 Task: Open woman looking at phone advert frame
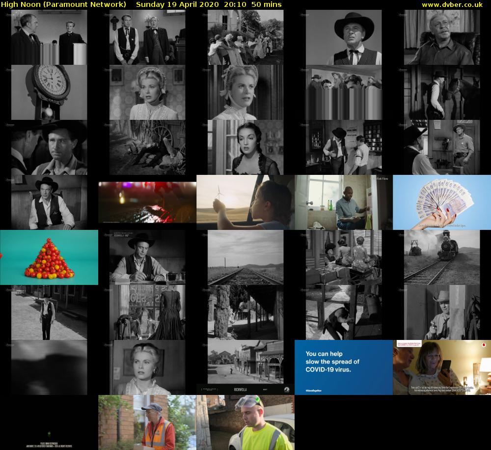tap(442, 367)
